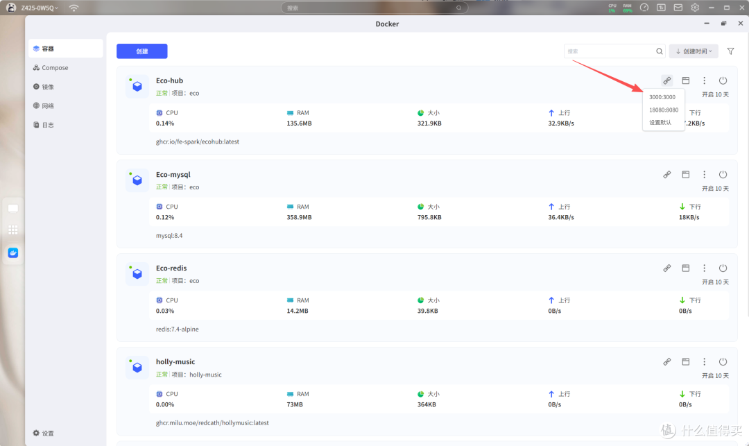Power off the holly-music container

723,361
